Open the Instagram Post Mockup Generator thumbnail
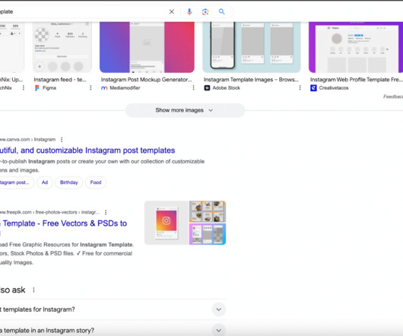Viewport: 403px width, 336px height. pos(147,47)
